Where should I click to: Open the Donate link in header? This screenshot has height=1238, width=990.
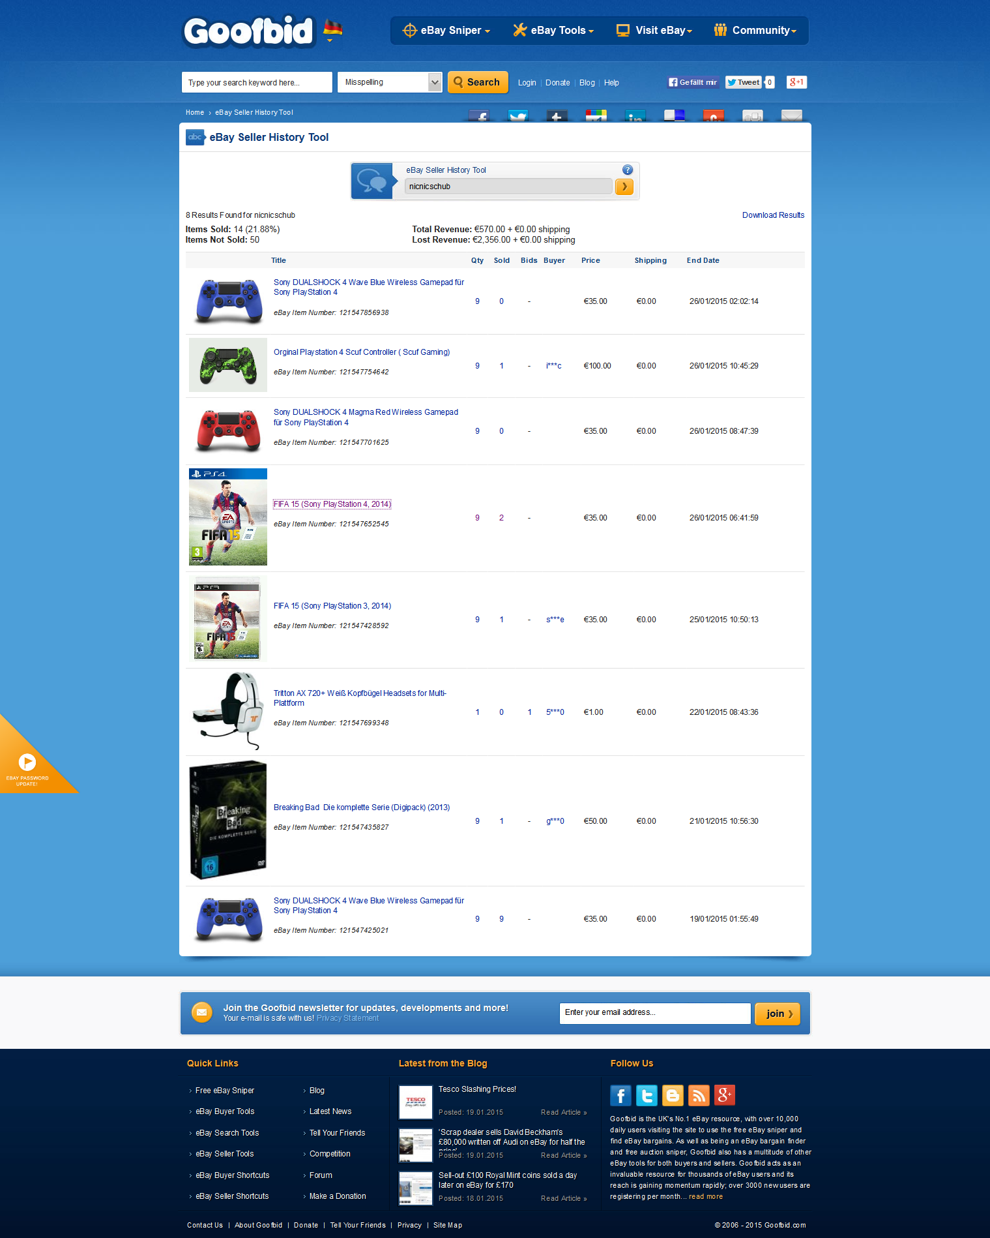click(x=557, y=83)
